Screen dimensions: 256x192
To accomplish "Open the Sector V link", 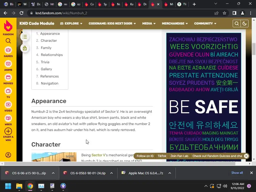I will [98, 155].
